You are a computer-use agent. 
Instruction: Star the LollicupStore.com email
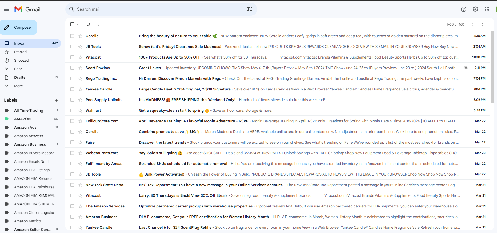80,121
